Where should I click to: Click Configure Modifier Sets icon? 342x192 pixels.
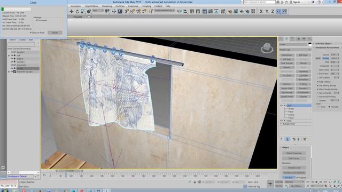(x=305, y=139)
